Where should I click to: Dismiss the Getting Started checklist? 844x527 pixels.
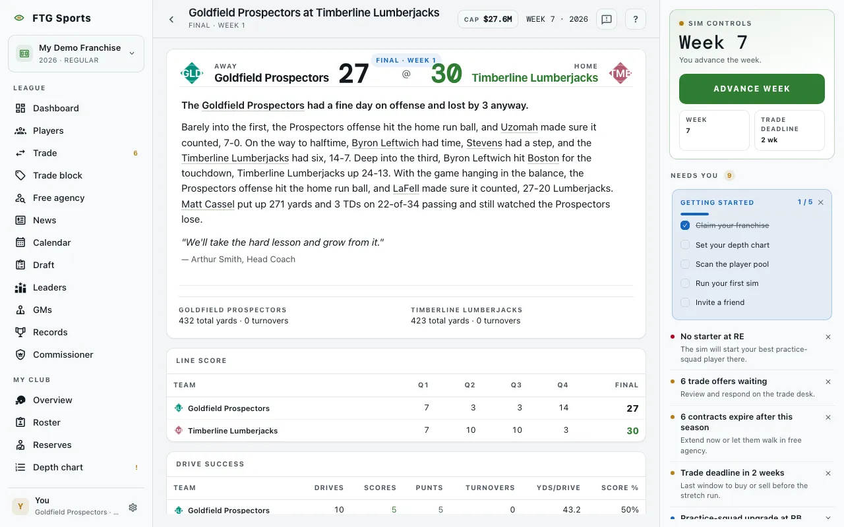[x=821, y=202]
